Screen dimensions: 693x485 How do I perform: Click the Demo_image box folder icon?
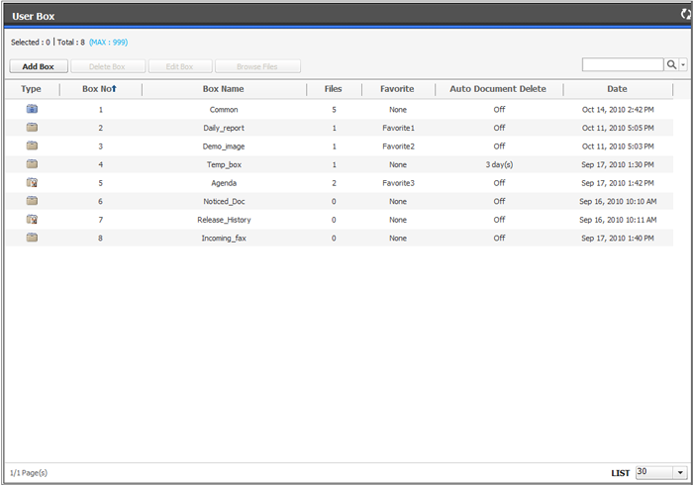[32, 145]
